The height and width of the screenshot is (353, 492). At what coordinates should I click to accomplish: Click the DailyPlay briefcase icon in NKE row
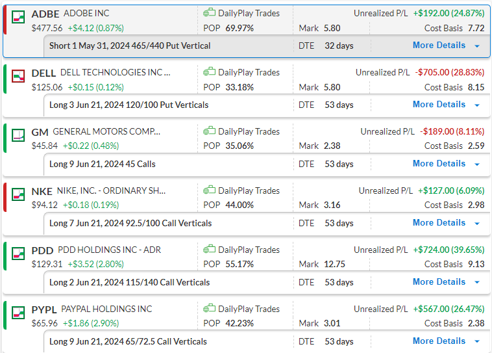(x=209, y=190)
